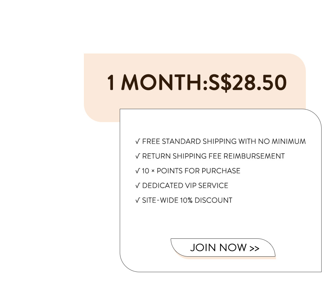Click the 1 MONTH plan label
332x307 pixels.
155,83
